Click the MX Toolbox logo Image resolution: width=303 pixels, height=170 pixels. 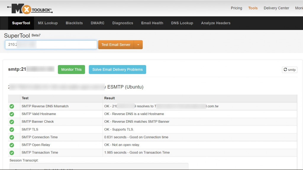(x=30, y=9)
